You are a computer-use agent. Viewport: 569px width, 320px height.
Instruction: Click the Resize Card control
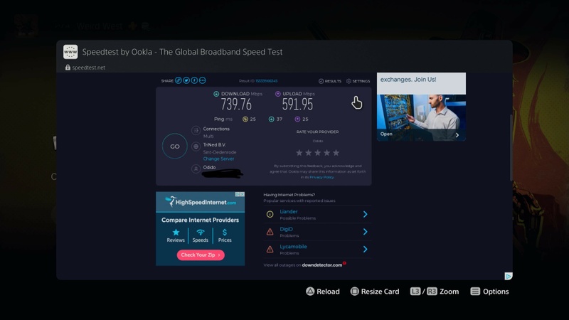375,292
